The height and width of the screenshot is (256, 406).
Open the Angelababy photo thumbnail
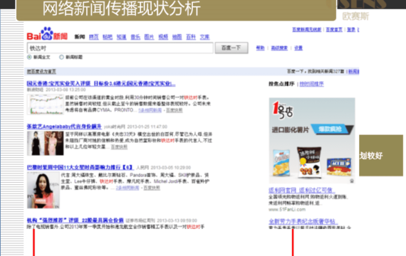tap(46, 143)
